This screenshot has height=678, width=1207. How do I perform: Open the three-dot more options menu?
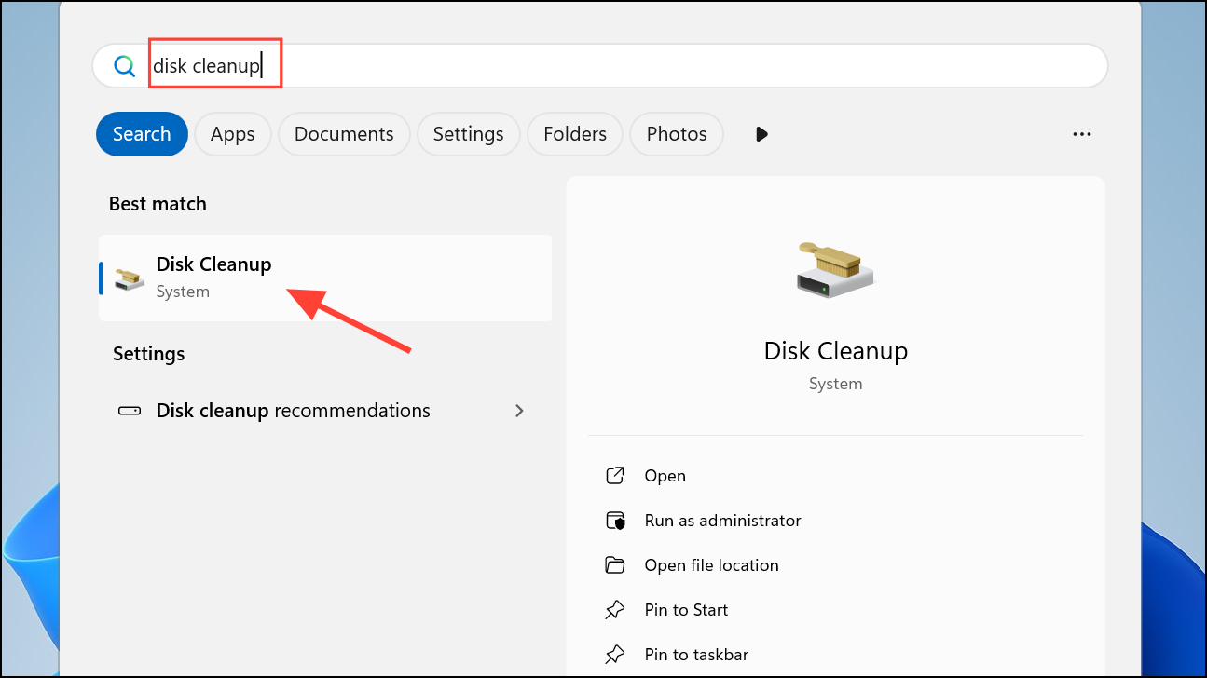[x=1081, y=134]
